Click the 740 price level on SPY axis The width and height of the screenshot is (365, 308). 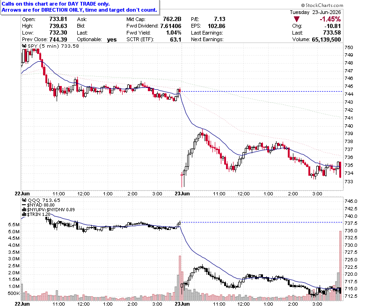(349, 126)
